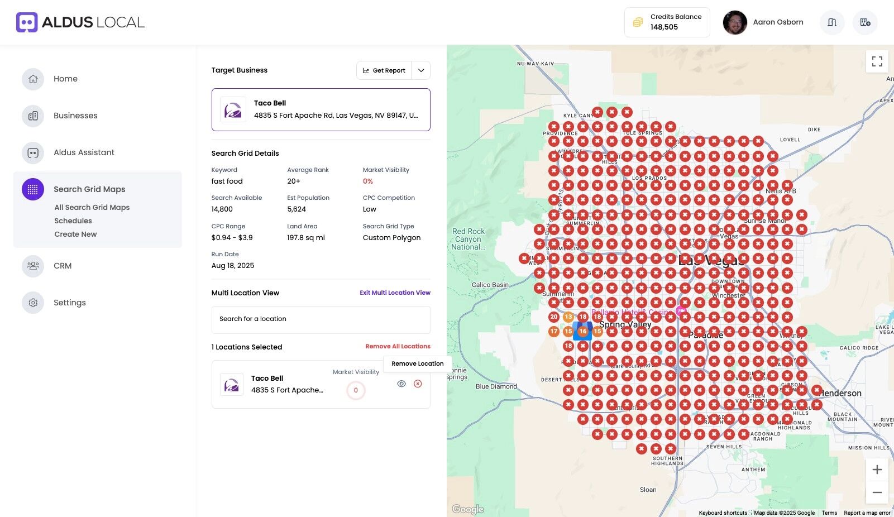The height and width of the screenshot is (517, 894).
Task: Click the Aaron Osborn username
Action: point(778,22)
